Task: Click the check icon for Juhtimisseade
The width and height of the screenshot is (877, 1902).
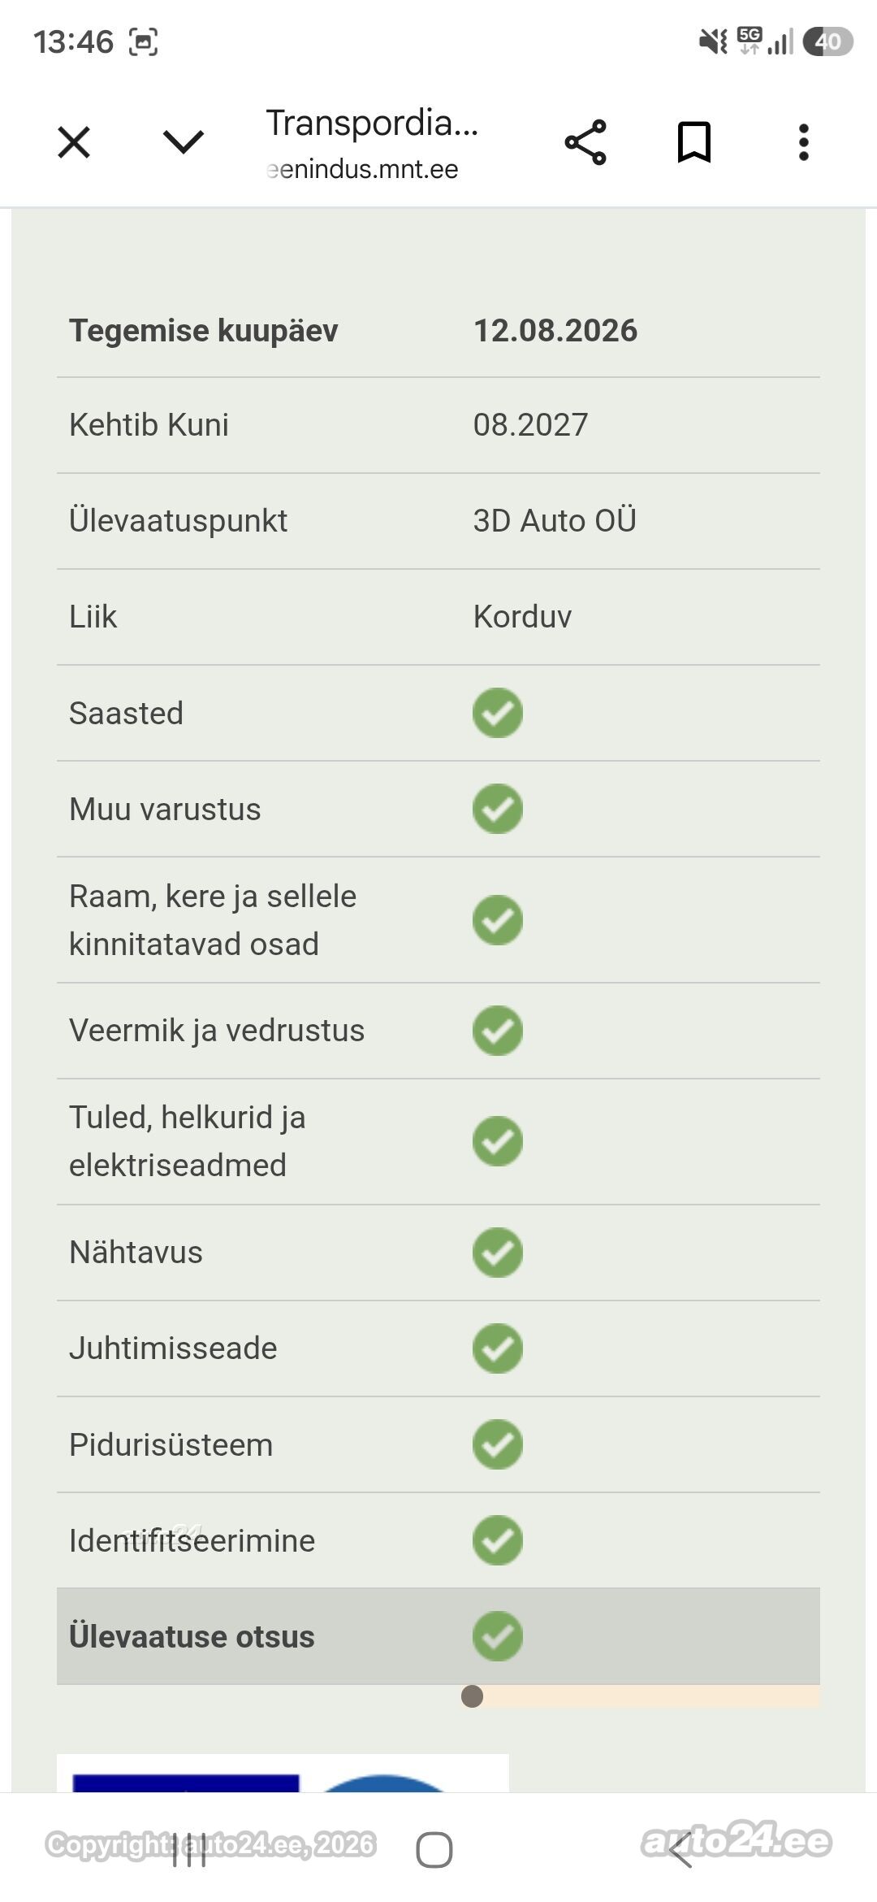Action: point(498,1348)
